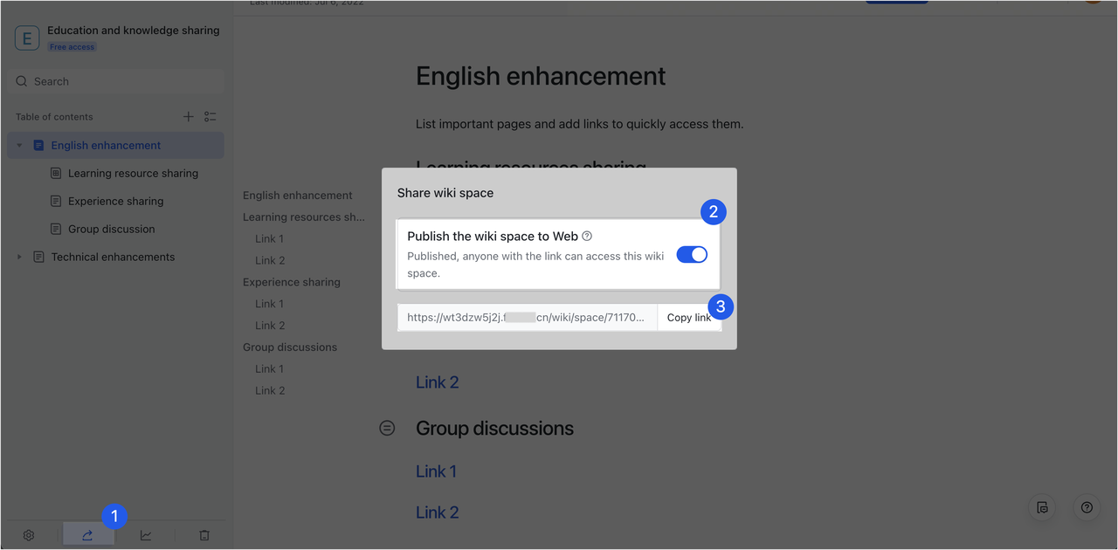Select the highlighted Share icon in bottom toolbar

point(87,534)
